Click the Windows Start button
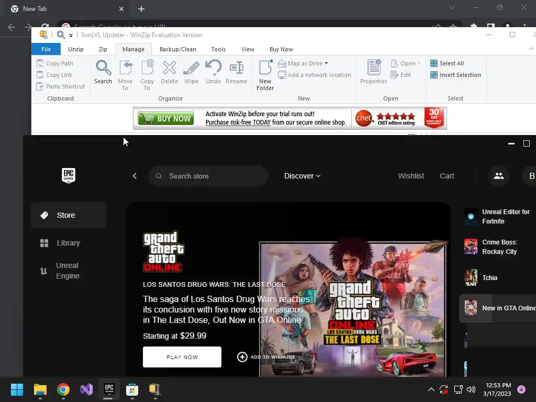 pyautogui.click(x=17, y=389)
